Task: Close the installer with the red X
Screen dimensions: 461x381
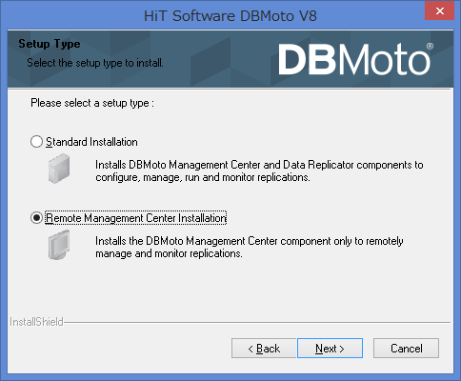Action: [440, 11]
